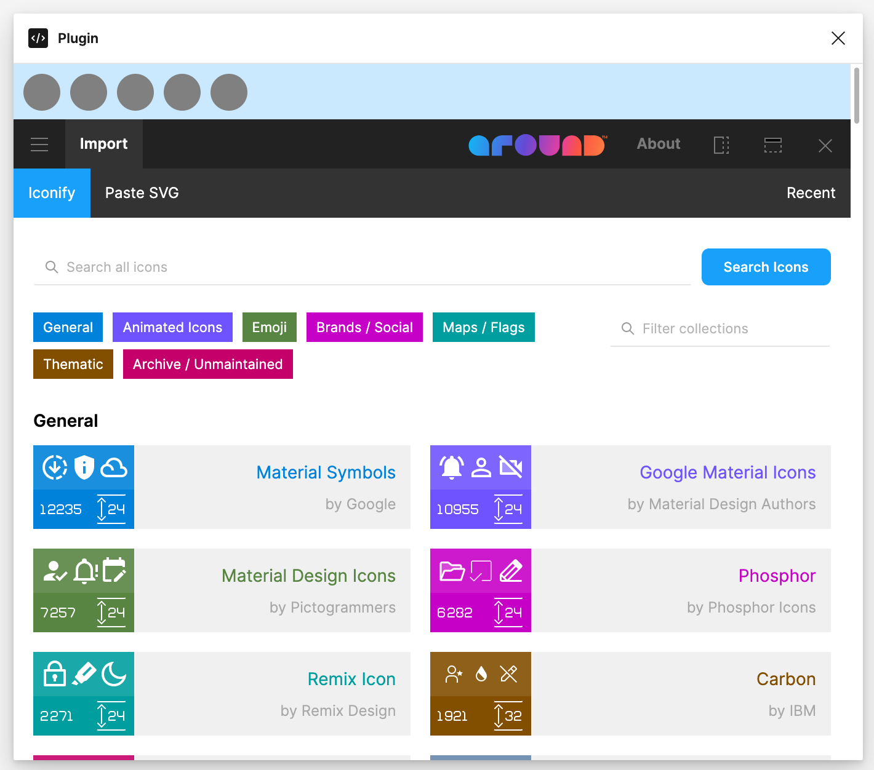Click the Phosphor pencil icon
The image size is (874, 770).
(511, 571)
